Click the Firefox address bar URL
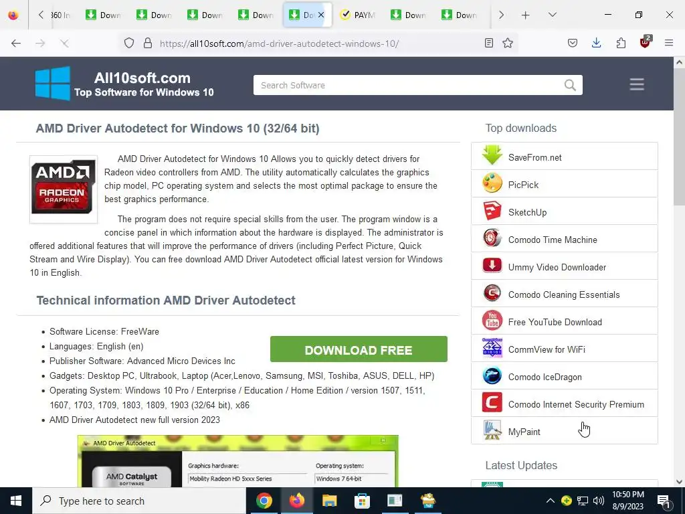The height and width of the screenshot is (514, 685). click(279, 44)
